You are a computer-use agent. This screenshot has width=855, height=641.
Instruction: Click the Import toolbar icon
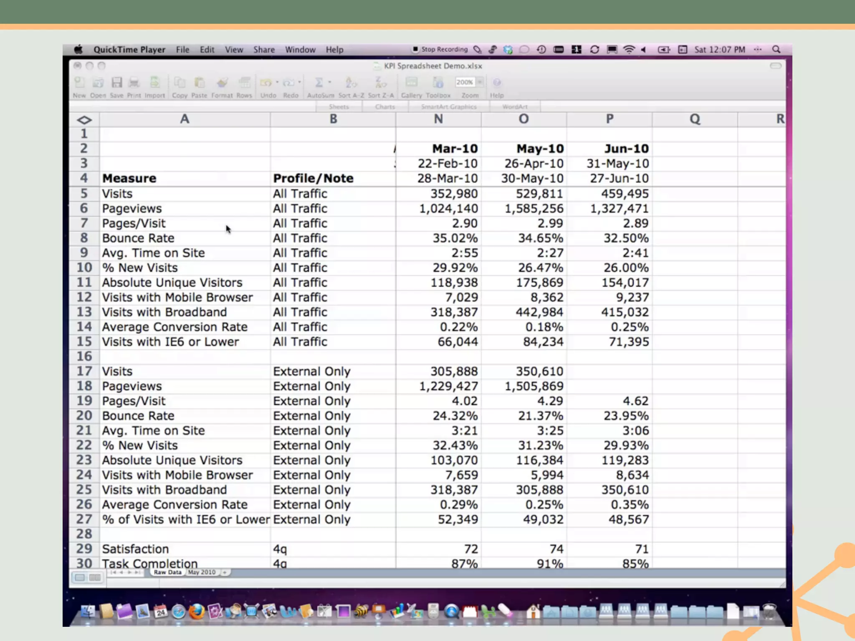(x=155, y=83)
